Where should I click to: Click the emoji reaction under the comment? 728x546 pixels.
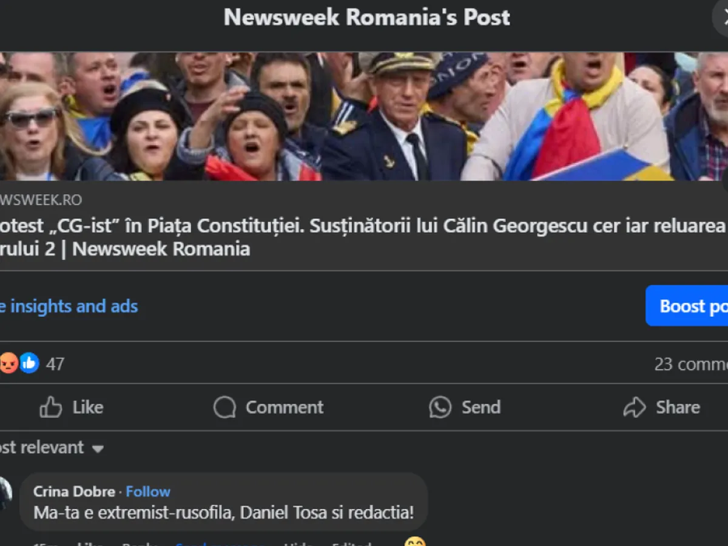tap(415, 542)
